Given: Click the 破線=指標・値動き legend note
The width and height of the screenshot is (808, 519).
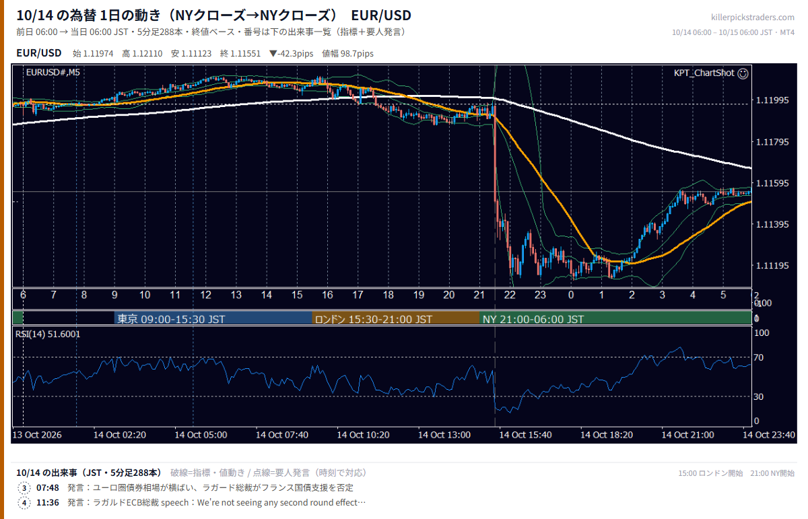Looking at the screenshot, I should (x=269, y=473).
